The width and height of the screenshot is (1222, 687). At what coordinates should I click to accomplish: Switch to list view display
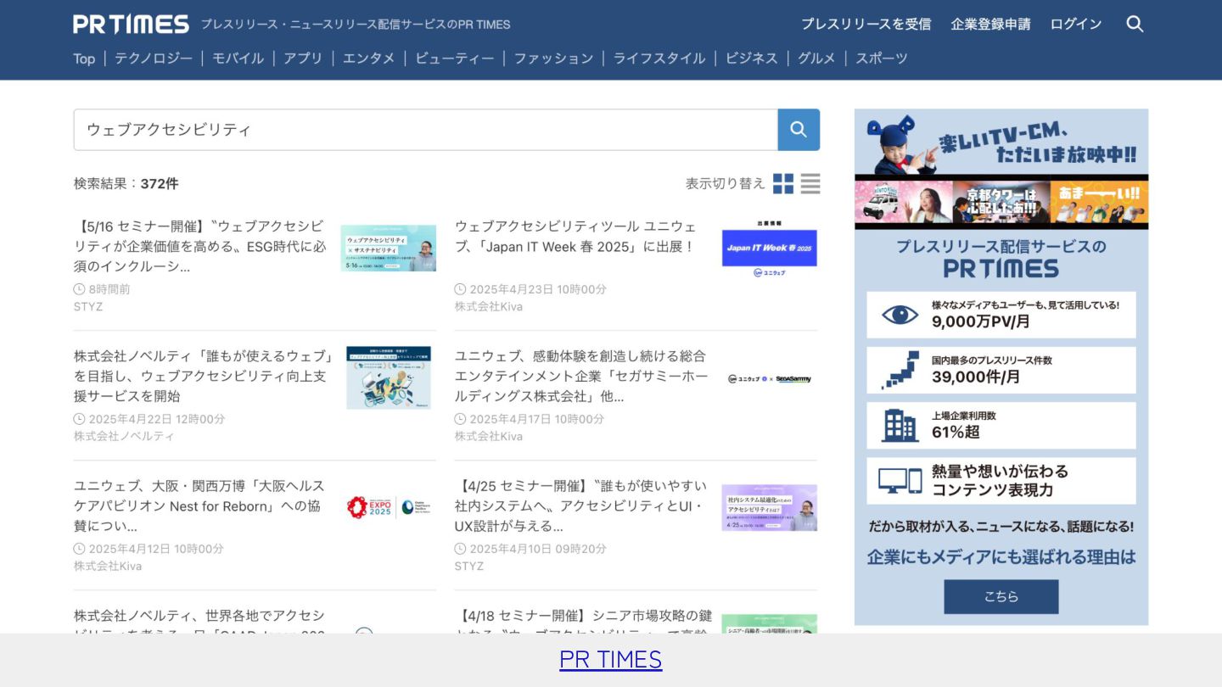[x=810, y=183]
